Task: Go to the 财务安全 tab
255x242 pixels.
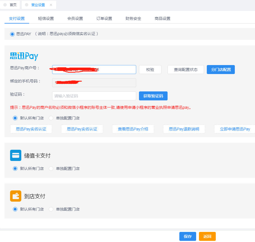Action: click(x=133, y=19)
